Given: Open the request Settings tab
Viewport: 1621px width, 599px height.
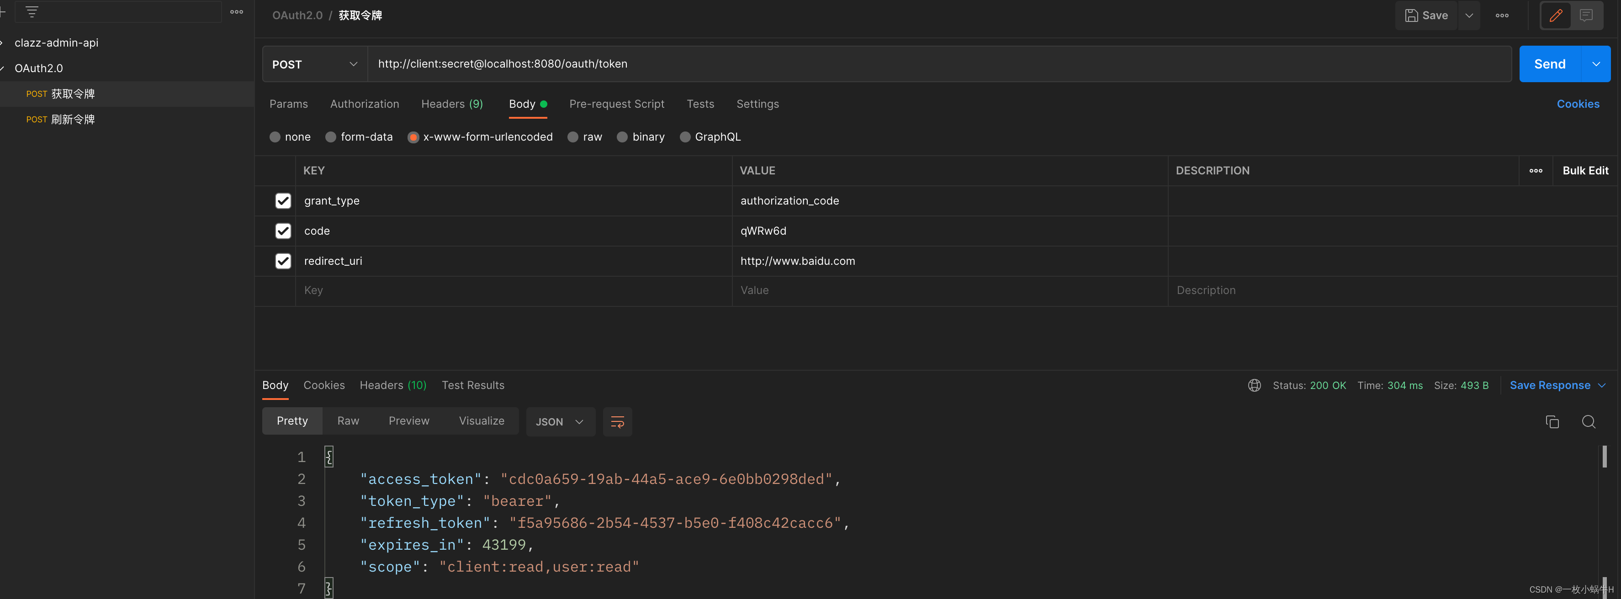Looking at the screenshot, I should coord(758,105).
